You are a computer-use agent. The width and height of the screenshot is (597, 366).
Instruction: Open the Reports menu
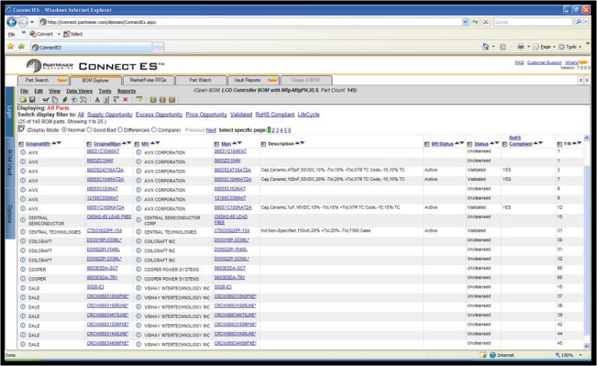pyautogui.click(x=126, y=91)
